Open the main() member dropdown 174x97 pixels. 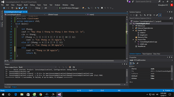pyautogui.click(x=107, y=15)
